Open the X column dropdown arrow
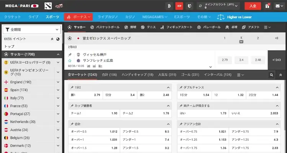This screenshot has height=153, width=287. (x=241, y=42)
